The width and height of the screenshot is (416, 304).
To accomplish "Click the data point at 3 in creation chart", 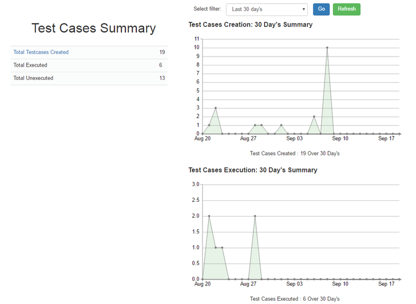I will click(216, 108).
